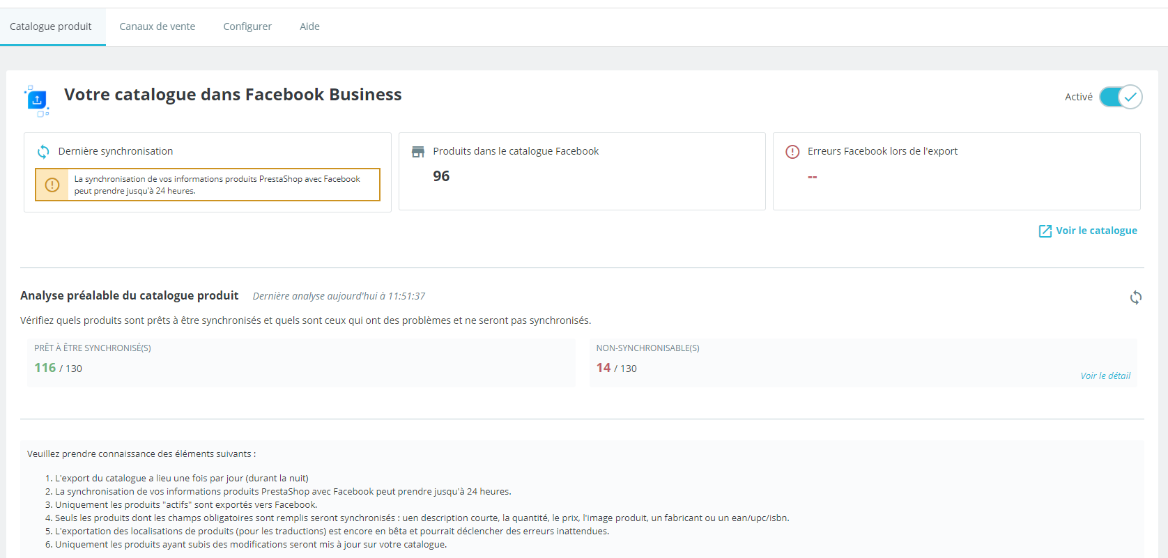Open the Configurer tab
Viewport: 1168px width, 558px height.
(x=247, y=26)
